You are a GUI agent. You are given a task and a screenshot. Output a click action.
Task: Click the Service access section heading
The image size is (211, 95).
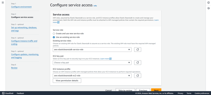[61, 14]
